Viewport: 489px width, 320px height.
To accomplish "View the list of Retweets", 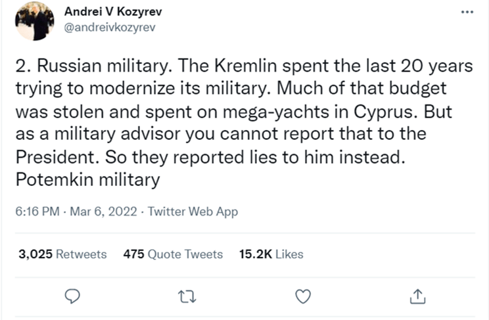I will click(x=81, y=254).
